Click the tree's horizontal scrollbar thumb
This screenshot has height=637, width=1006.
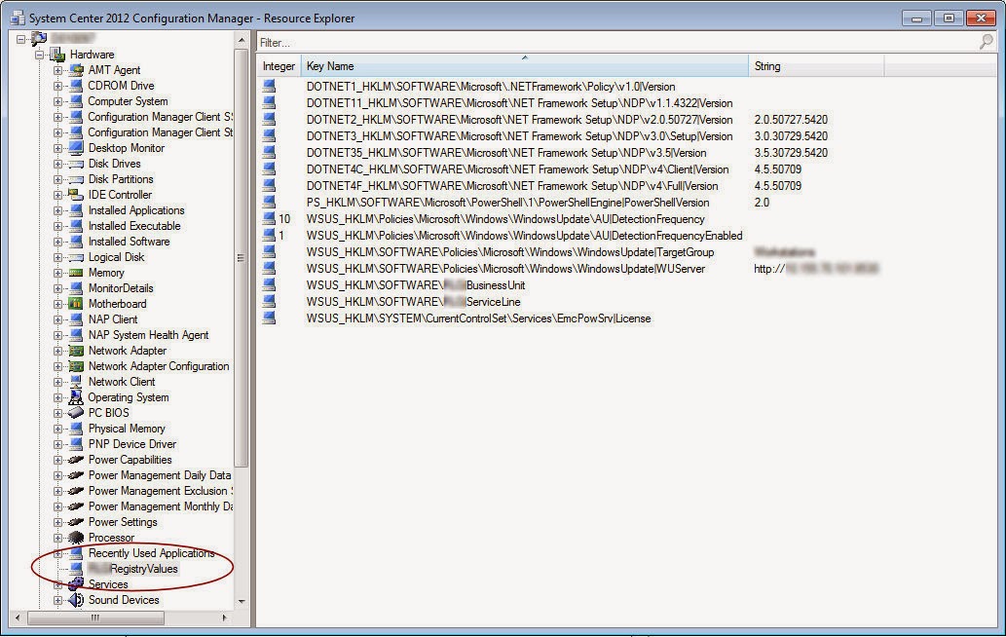[95, 618]
